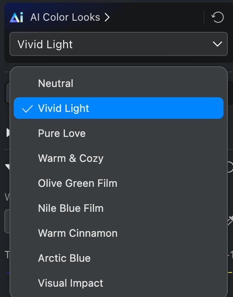Reset the AI Color Looks settings

218,17
